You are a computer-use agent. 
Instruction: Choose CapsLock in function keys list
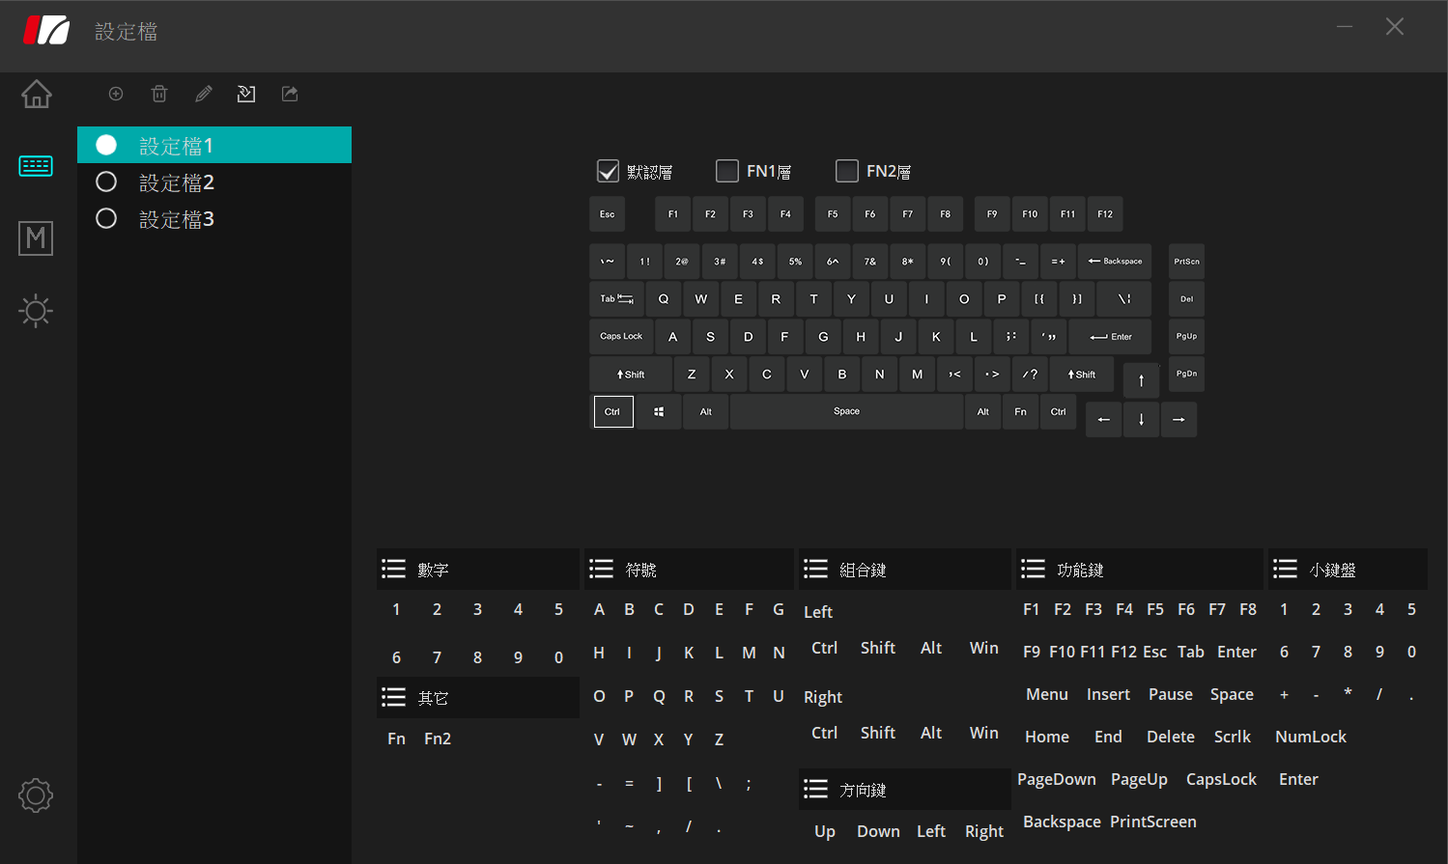1221,779
